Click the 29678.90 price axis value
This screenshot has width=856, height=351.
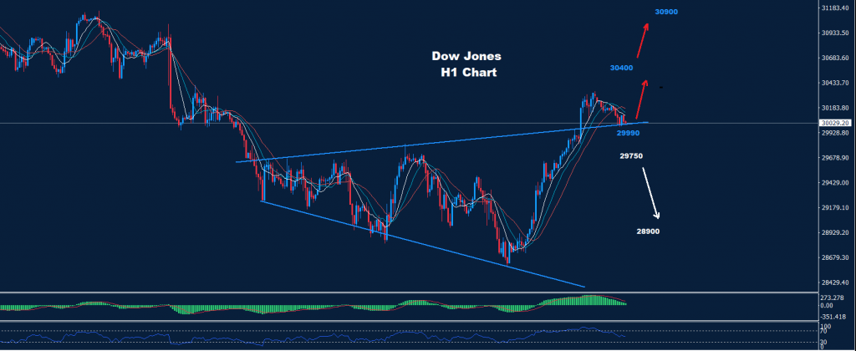835,158
